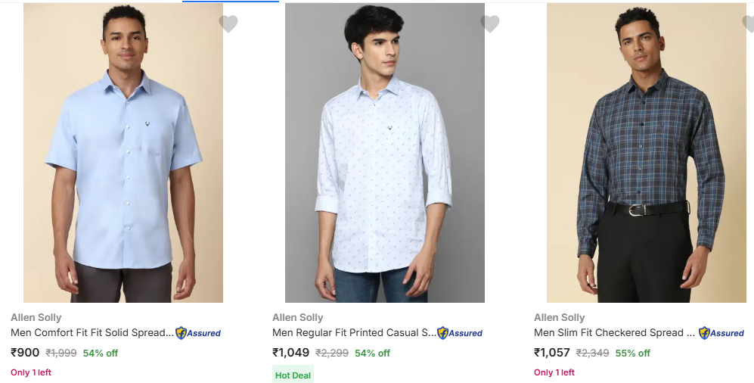Click Allen Solly brand above Comfort Fit shirt
Screen dimensions: 754x383
[x=36, y=318]
